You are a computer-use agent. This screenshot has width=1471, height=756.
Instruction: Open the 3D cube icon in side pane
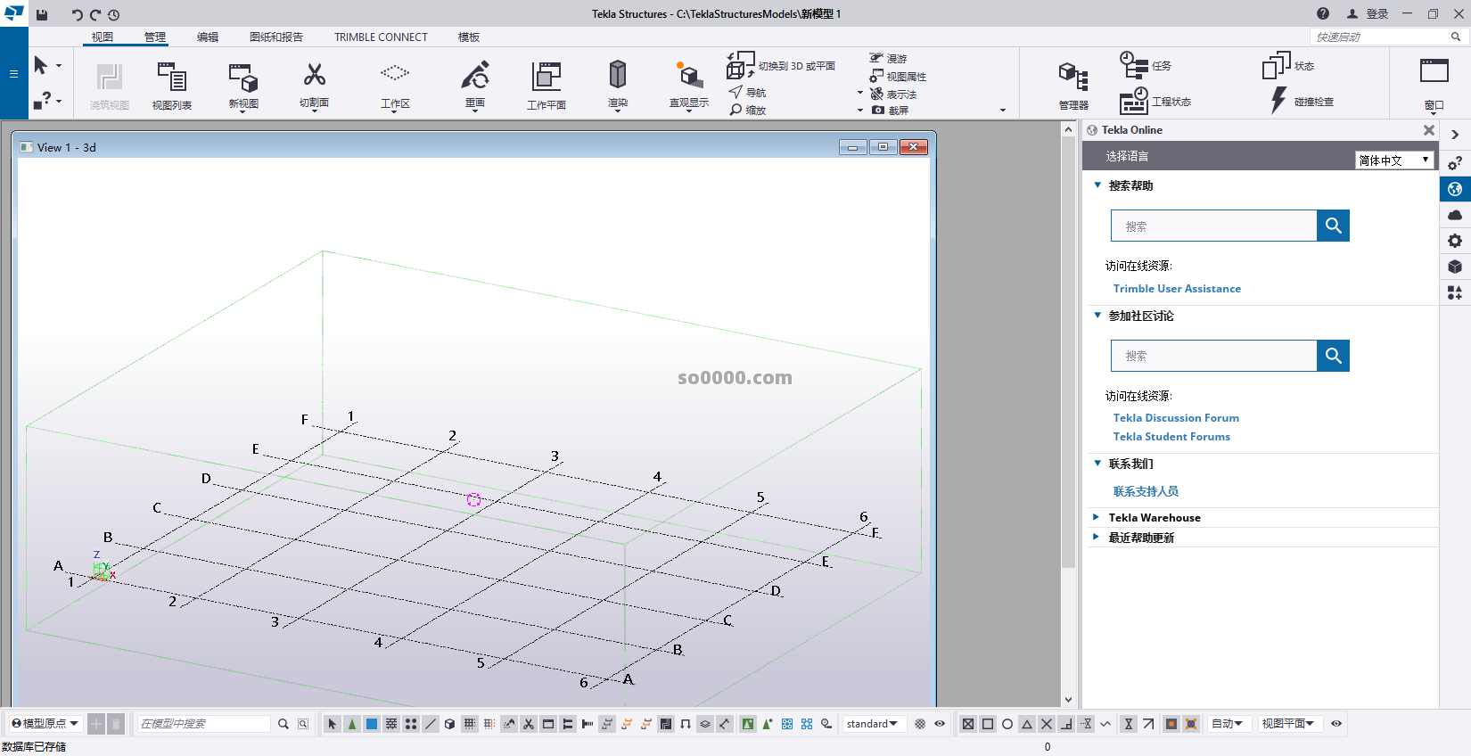(x=1455, y=267)
